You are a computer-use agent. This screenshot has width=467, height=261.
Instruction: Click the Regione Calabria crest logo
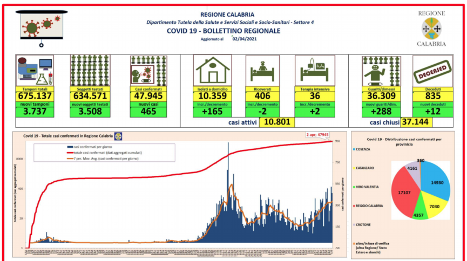431,28
